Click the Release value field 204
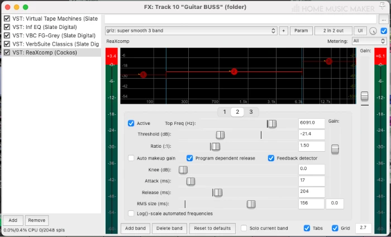The image size is (391, 237). pyautogui.click(x=312, y=192)
